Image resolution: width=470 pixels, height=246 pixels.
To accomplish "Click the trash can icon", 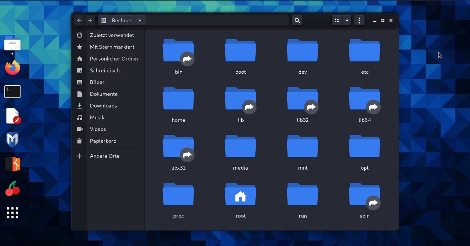I will [80, 141].
